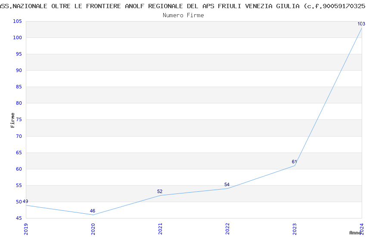This screenshot has height=237, width=366.
Task: Click the 50 y-axis tick label
Action: click(x=19, y=202)
